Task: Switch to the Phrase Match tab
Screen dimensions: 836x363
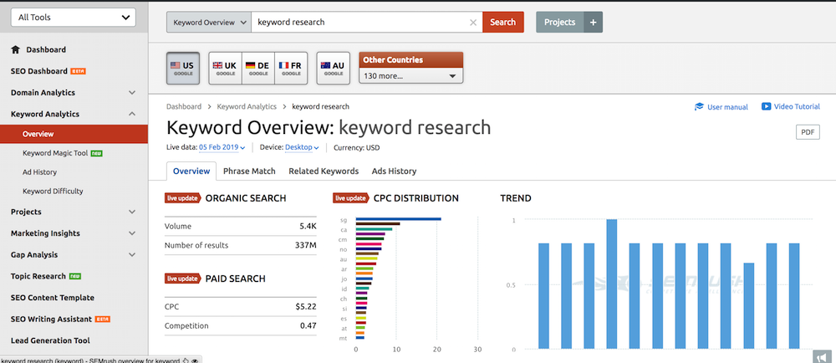Action: coord(249,171)
